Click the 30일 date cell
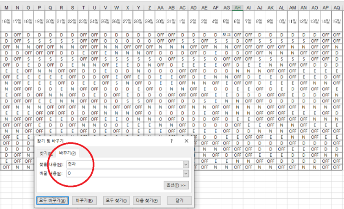Viewport: 344px width, 209px height. tap(160, 21)
